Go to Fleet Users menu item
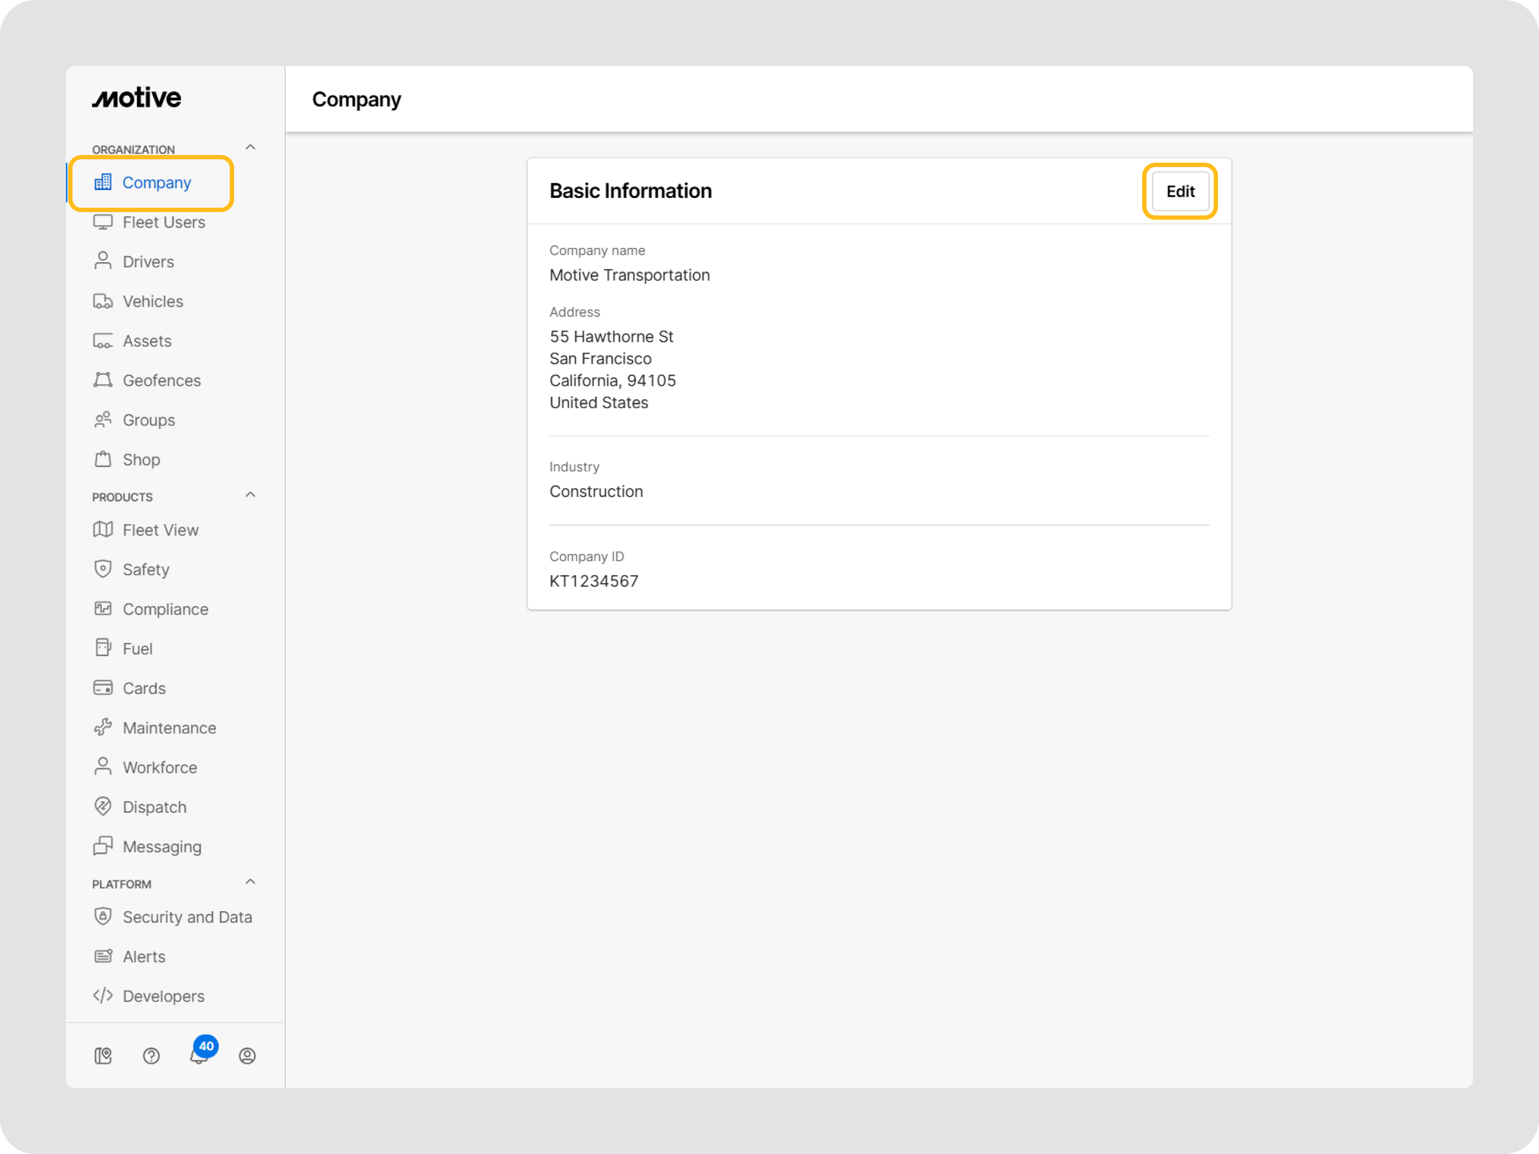The height and width of the screenshot is (1154, 1539). [163, 223]
